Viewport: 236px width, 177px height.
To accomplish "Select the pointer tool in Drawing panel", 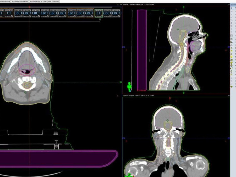I will (232, 8).
